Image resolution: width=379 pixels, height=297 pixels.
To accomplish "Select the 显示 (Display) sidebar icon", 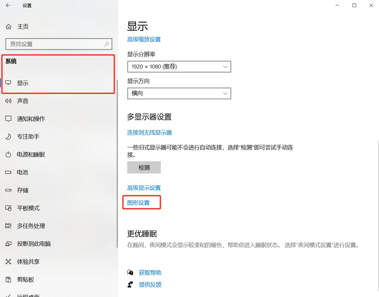I will click(8, 83).
